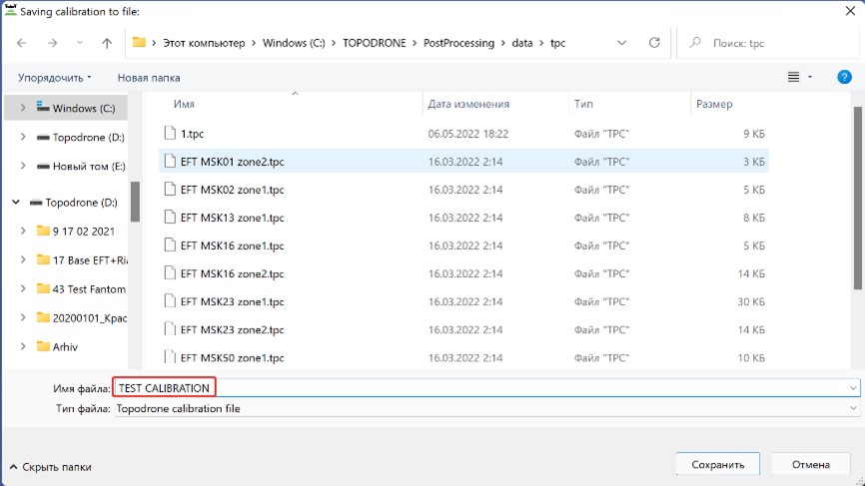Select the Arhiv folder in sidebar

[57, 346]
